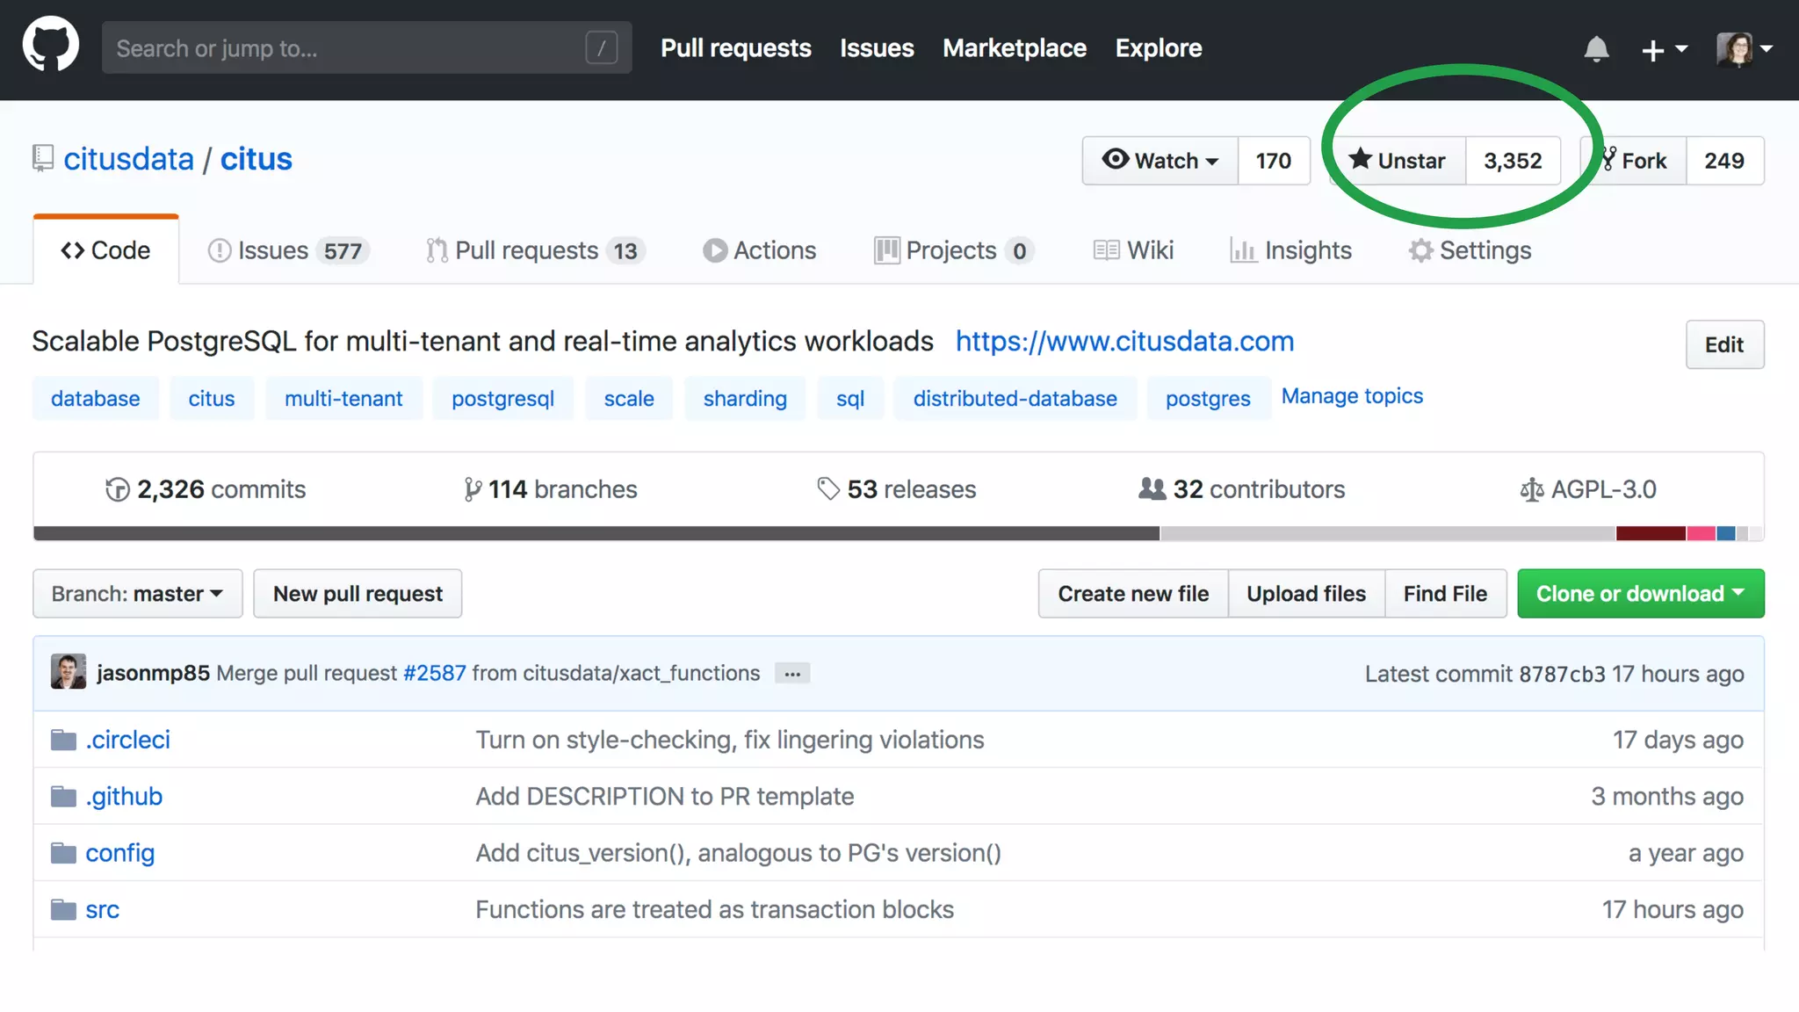1799x1012 pixels.
Task: Click the New pull request button
Action: pos(358,594)
